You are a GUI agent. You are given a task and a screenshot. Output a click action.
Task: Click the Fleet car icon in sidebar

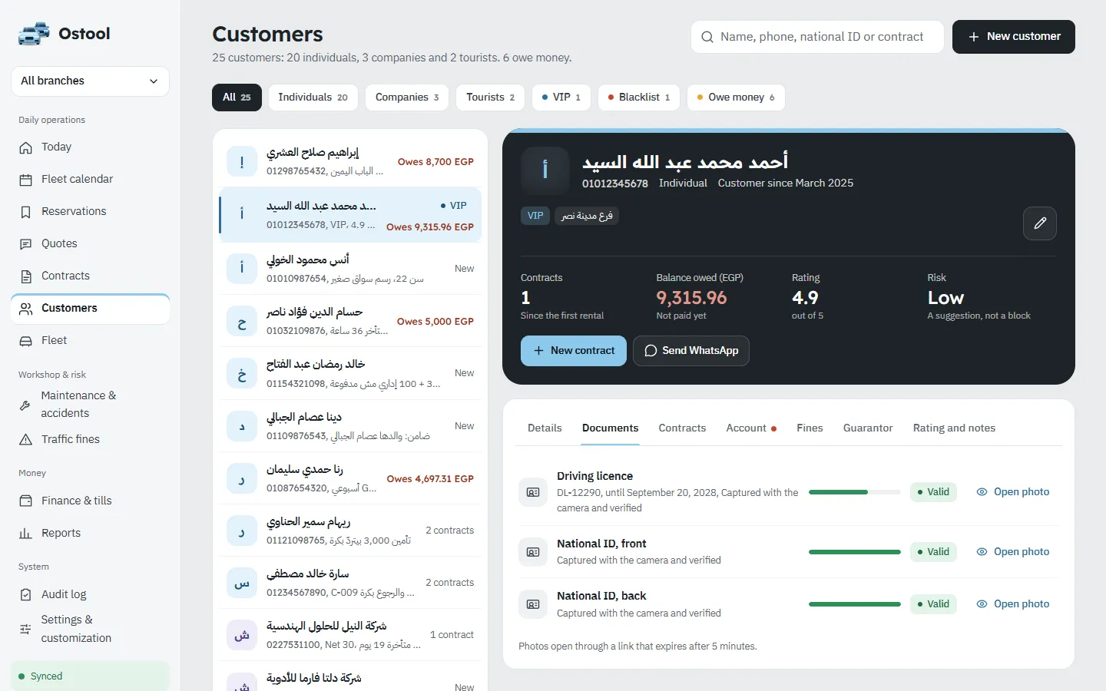coord(26,341)
